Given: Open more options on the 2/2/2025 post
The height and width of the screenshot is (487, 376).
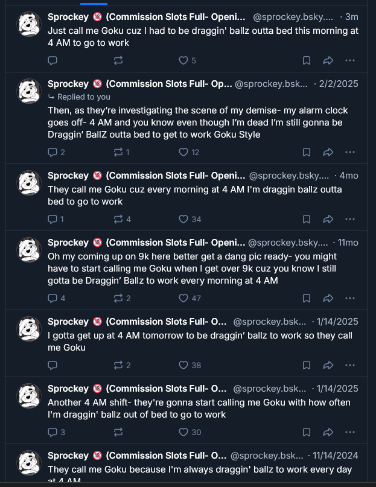Looking at the screenshot, I should click(x=350, y=152).
